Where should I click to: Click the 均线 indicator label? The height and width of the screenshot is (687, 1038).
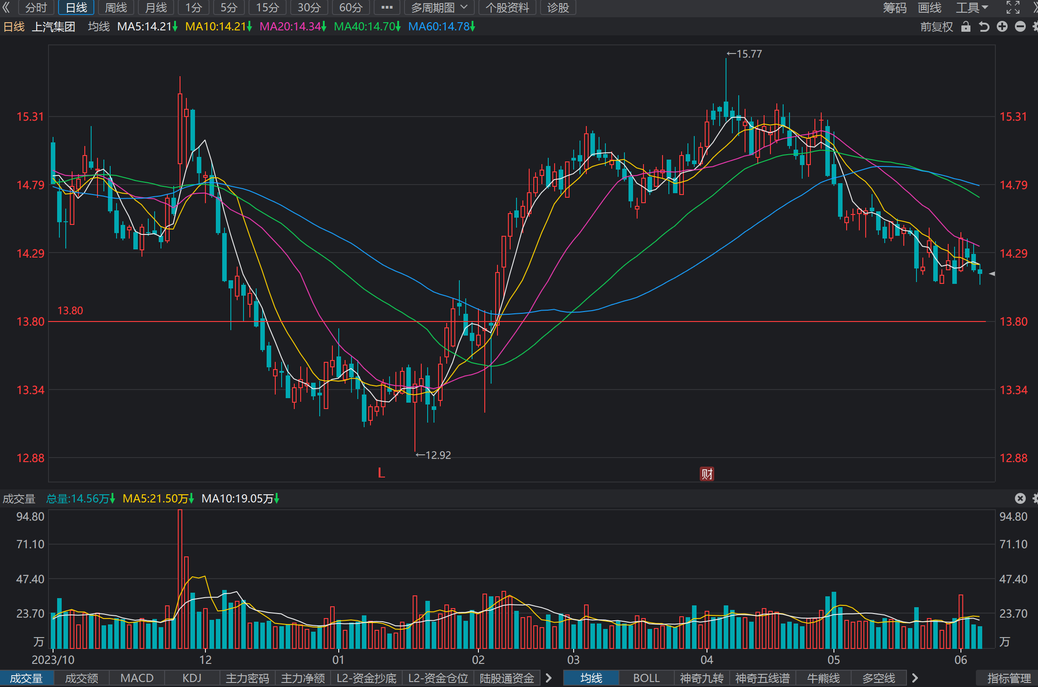(99, 27)
